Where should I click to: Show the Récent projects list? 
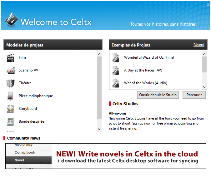[x=199, y=45]
